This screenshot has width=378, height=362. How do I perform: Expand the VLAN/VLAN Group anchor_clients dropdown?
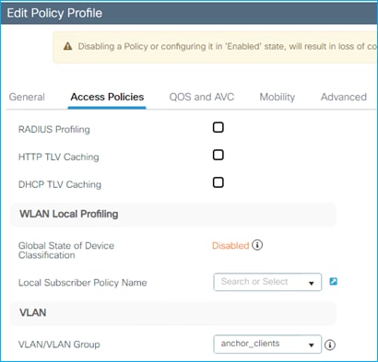(267, 344)
